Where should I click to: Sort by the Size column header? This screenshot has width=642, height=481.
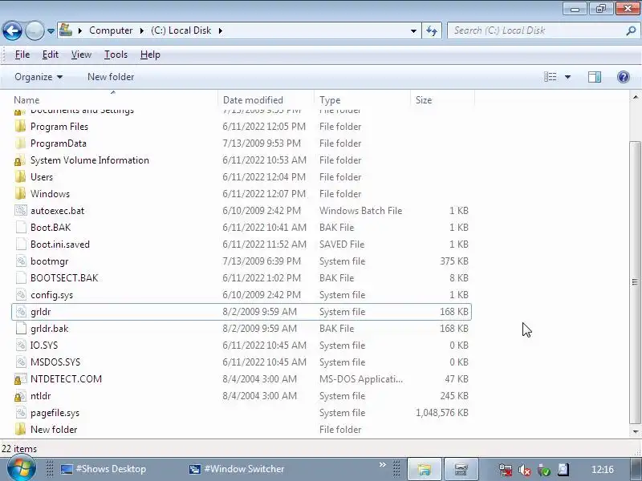pos(424,99)
